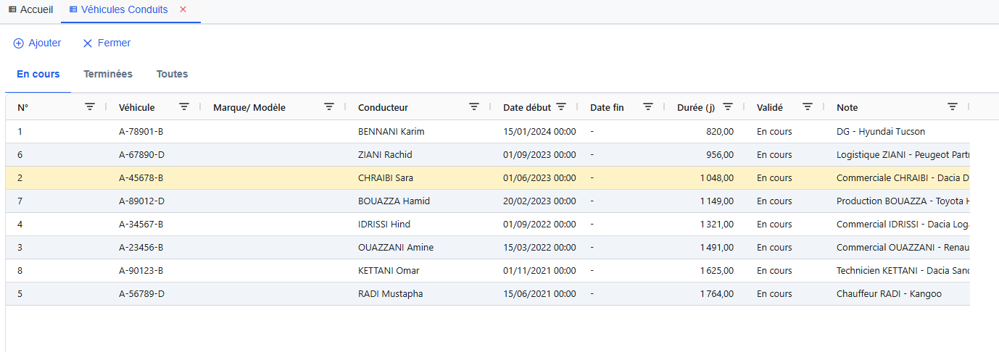Open filter icon for Véhicule column
The width and height of the screenshot is (999, 352).
[x=184, y=107]
